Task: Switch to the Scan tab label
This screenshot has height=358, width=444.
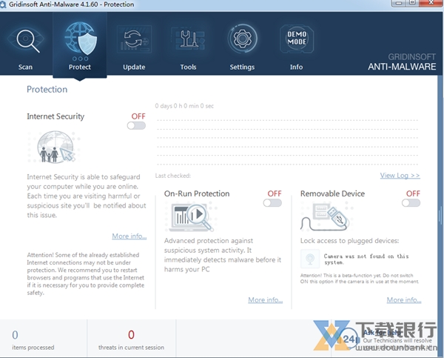Action: point(25,67)
